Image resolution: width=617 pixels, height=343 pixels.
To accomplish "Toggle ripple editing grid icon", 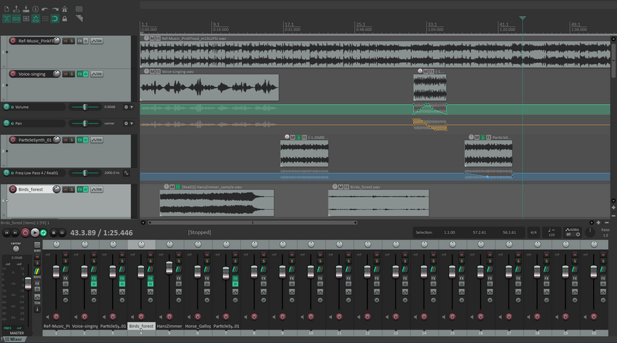I will (26, 19).
